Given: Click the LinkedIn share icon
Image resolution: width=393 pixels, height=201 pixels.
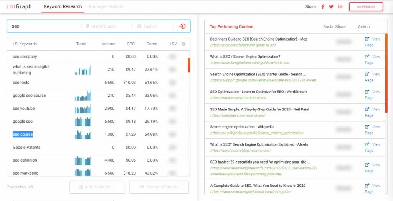Looking at the screenshot, I should 340,6.
